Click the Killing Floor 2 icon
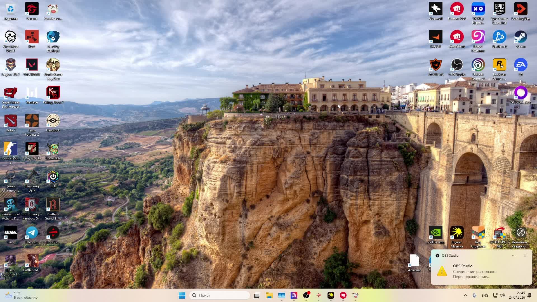537x302 pixels. point(53,95)
